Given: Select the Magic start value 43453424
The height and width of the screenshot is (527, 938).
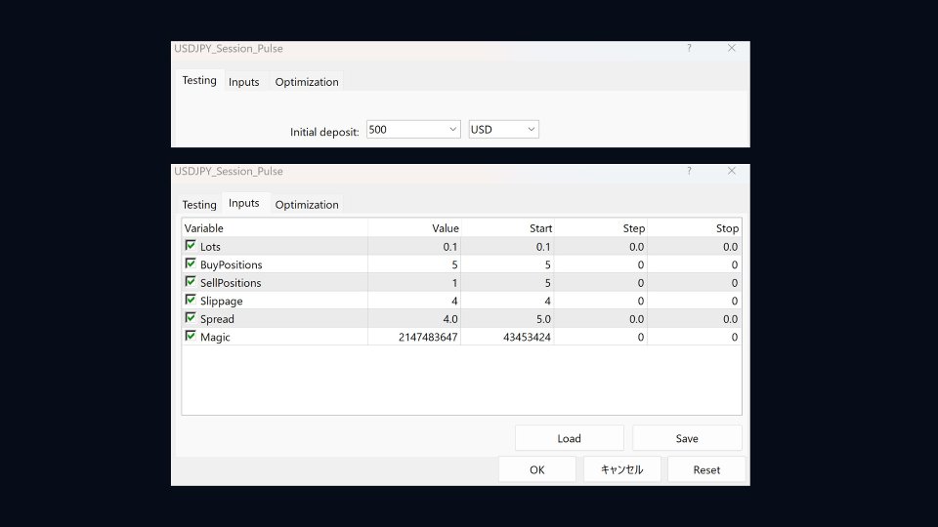Looking at the screenshot, I should click(x=507, y=337).
